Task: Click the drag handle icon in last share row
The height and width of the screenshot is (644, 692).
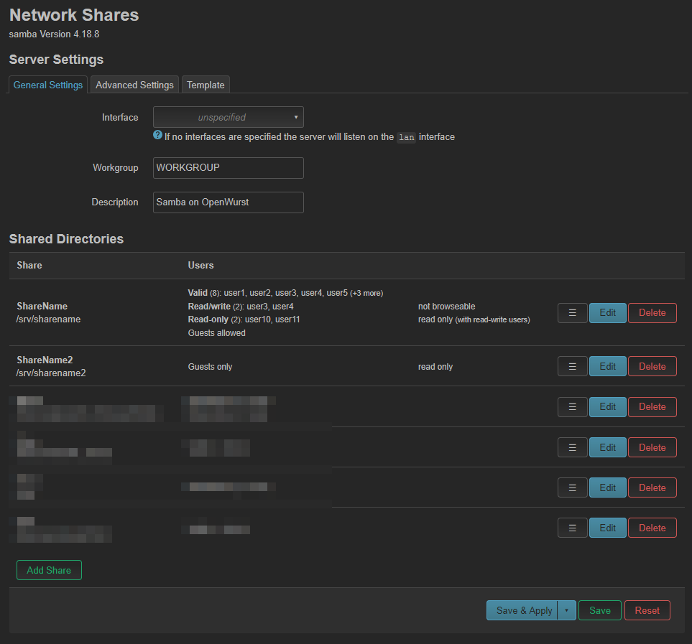Action: tap(572, 528)
